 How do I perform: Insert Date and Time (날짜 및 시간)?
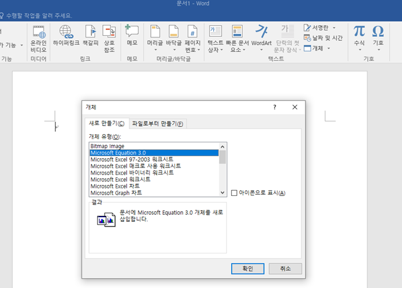coord(323,38)
